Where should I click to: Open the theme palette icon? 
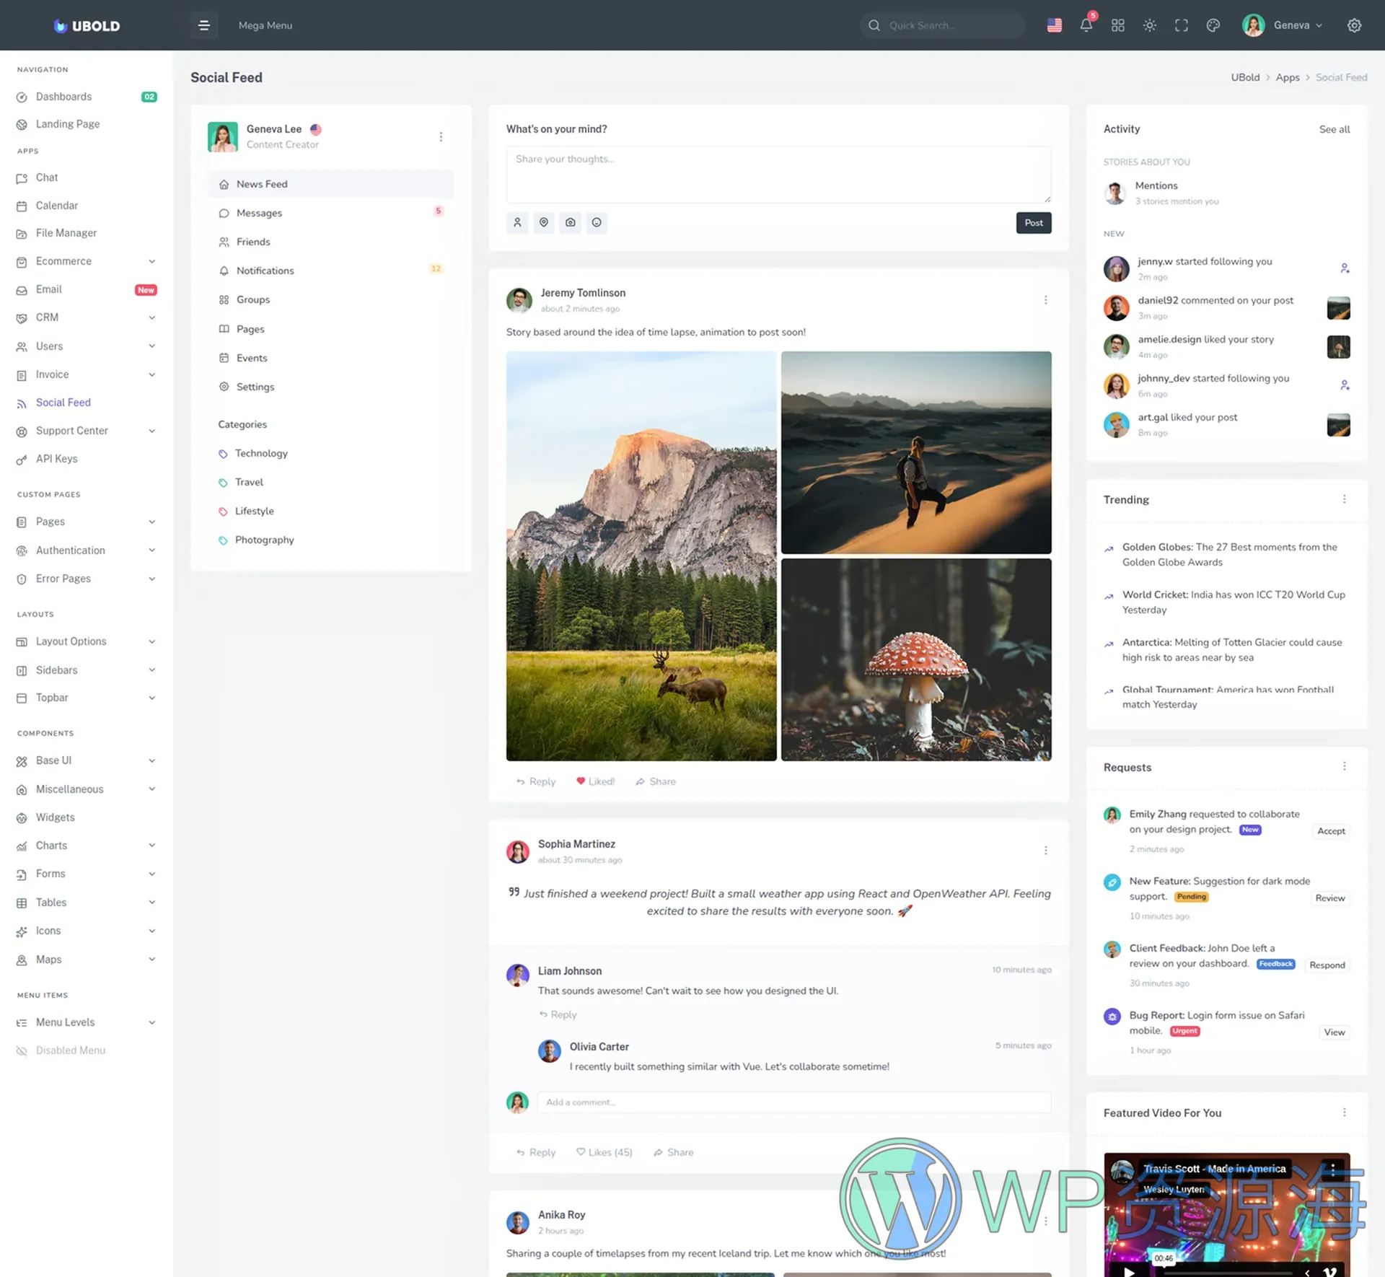pyautogui.click(x=1213, y=25)
